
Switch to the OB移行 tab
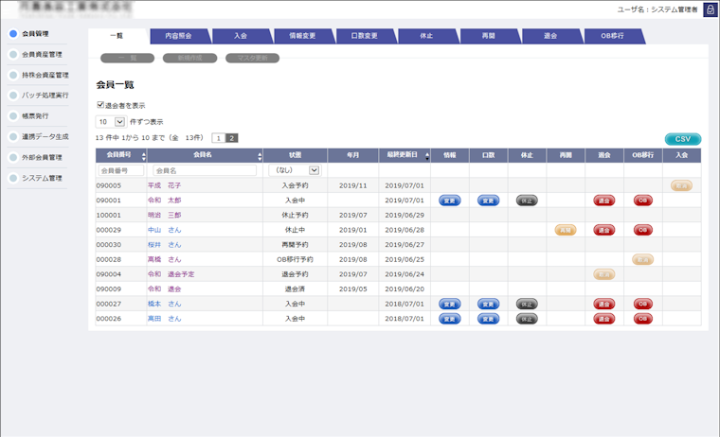click(x=611, y=36)
